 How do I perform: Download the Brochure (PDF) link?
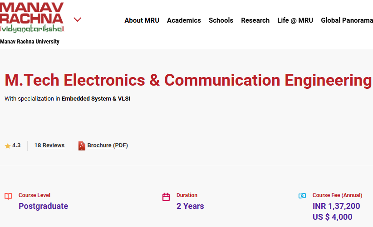tap(108, 145)
